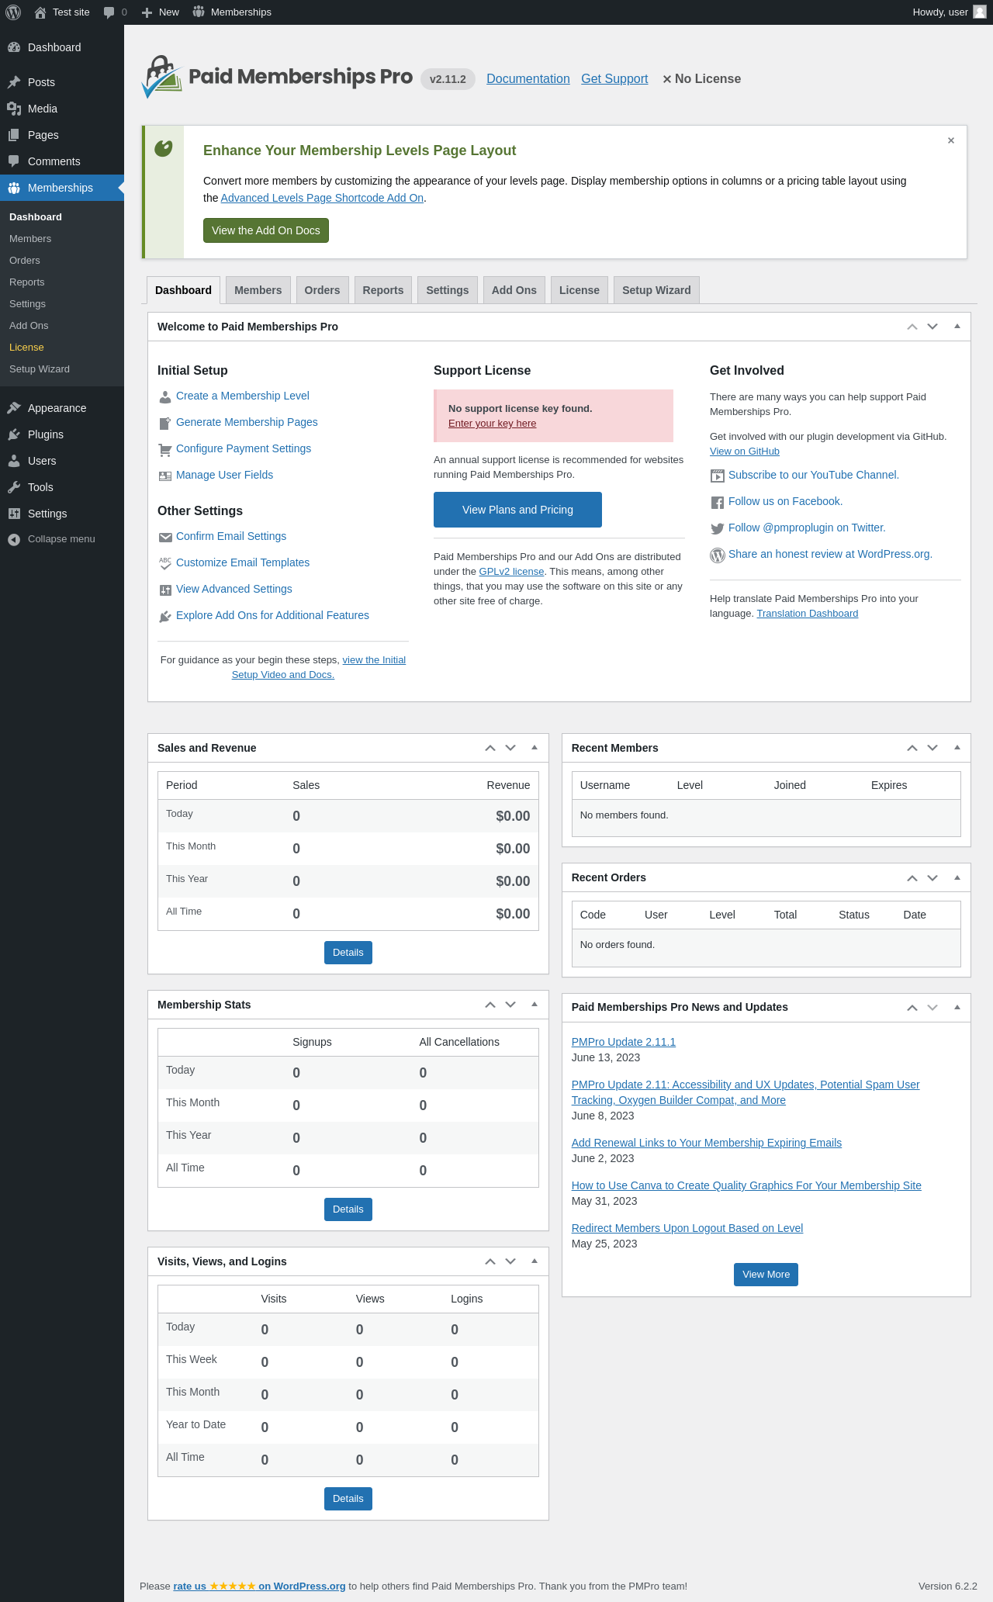
Task: Click Create a Membership Level
Action: tap(242, 396)
